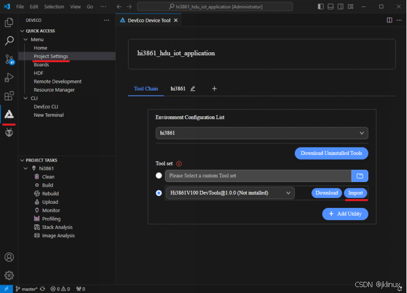Open editor more actions ellipsis
Viewport: 407px width, 293px height.
click(399, 20)
